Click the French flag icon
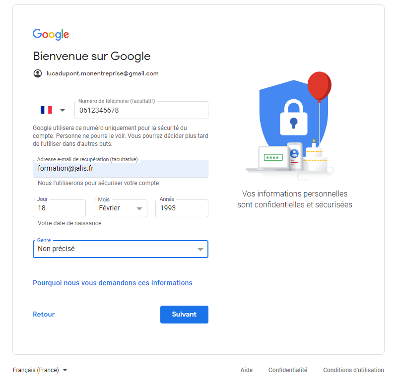397x388 pixels. pyautogui.click(x=46, y=110)
